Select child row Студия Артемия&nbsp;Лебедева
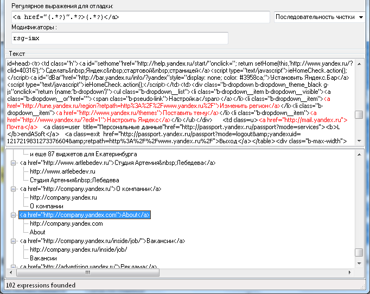The width and height of the screenshot is (370, 294). tap(74, 180)
